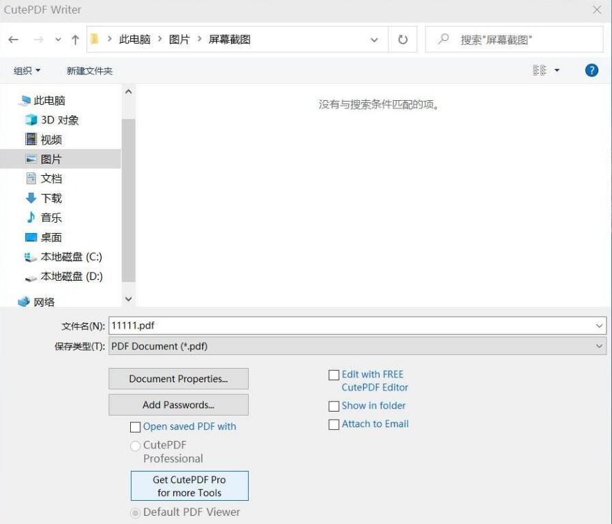Viewport: 612px width, 524px height.
Task: Open the 文档 folder
Action: tap(44, 179)
